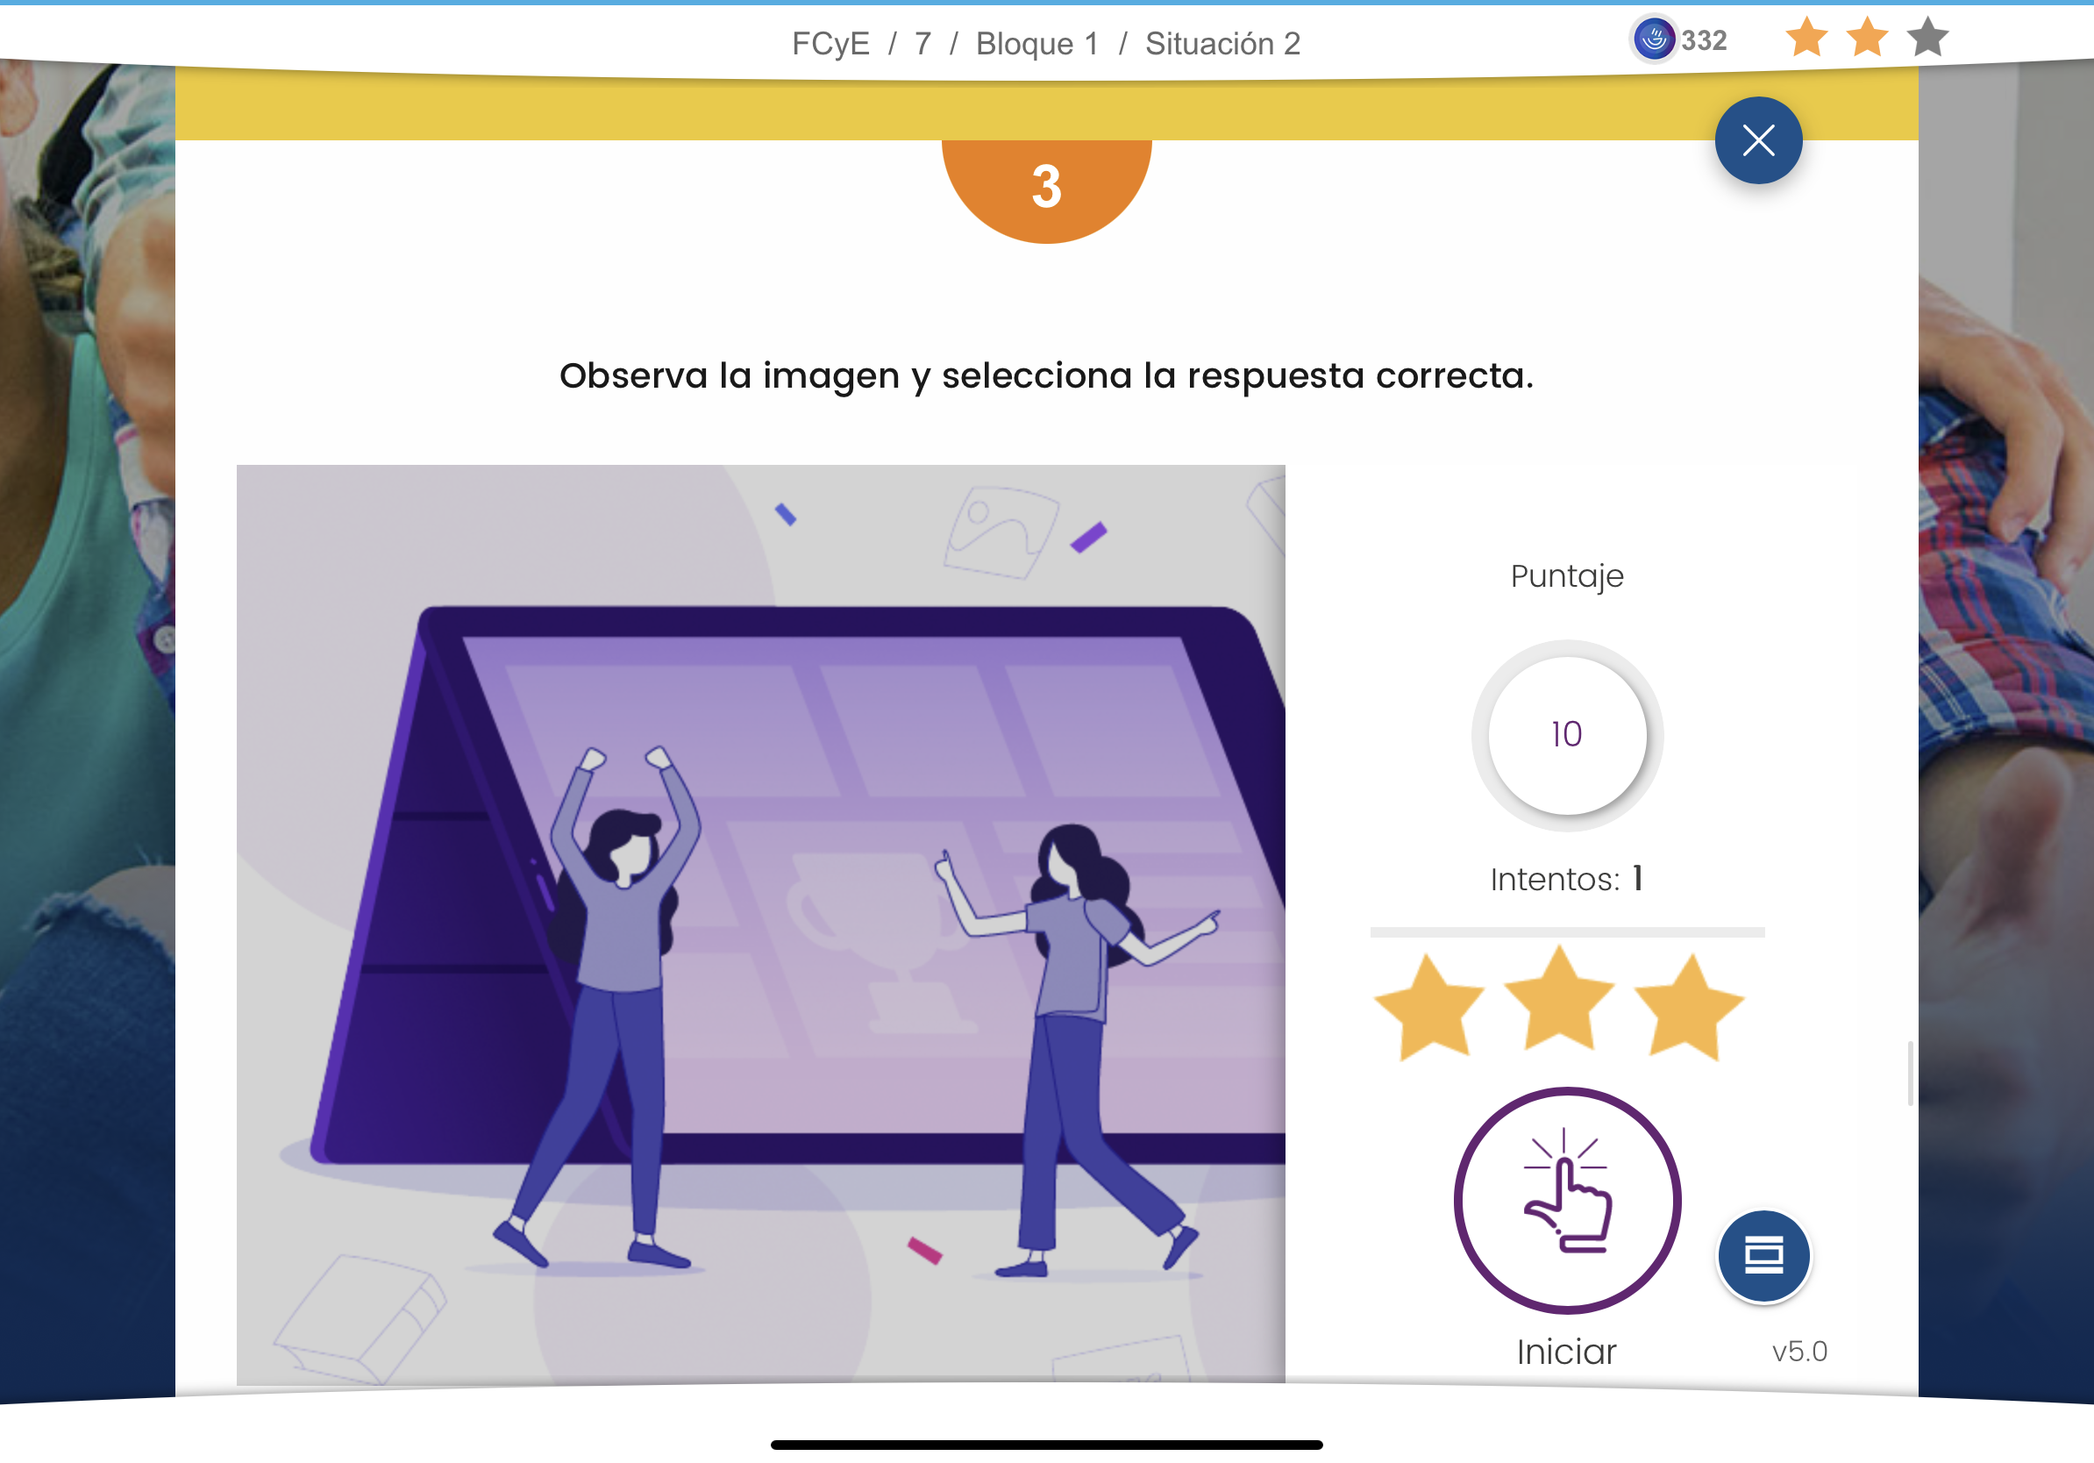Click the first large yellow score star
The height and width of the screenshot is (1463, 2094).
(x=1430, y=1006)
